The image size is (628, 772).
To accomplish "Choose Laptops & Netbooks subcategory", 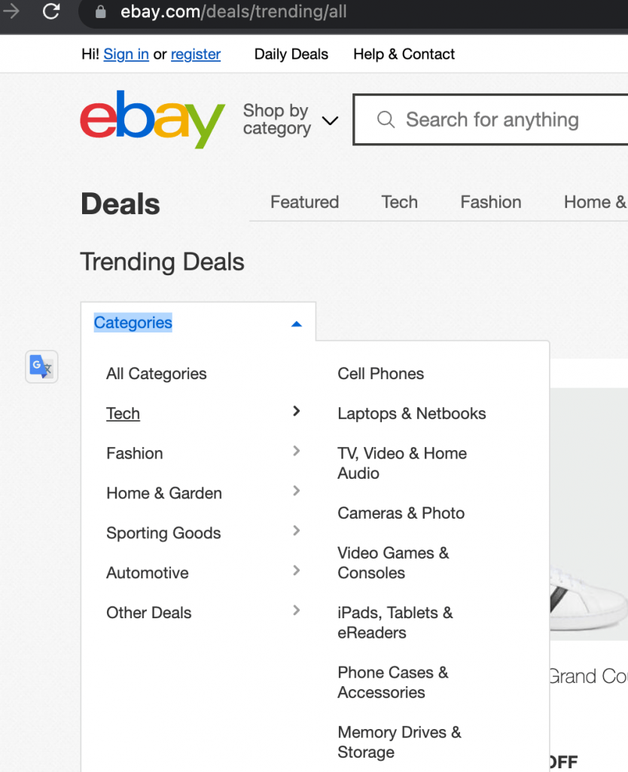I will pos(411,414).
